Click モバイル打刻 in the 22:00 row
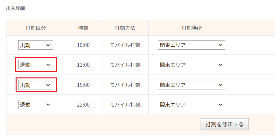 pos(125,105)
